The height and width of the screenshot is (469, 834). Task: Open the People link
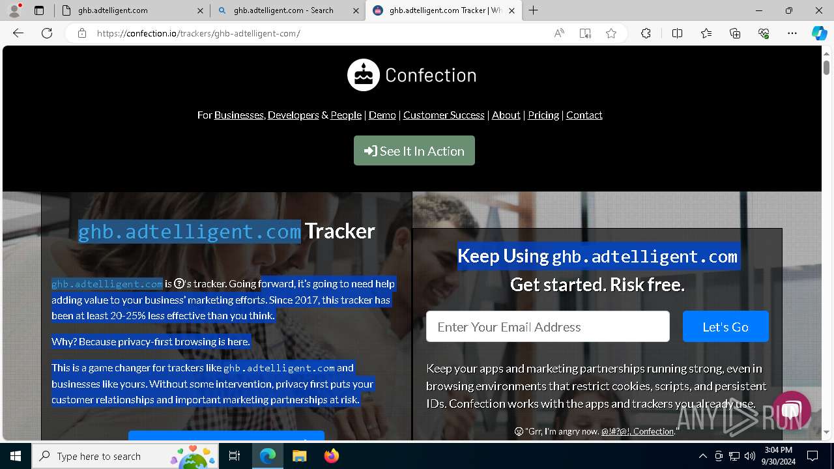(346, 115)
